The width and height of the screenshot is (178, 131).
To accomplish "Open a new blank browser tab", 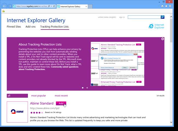I will [90, 7].
